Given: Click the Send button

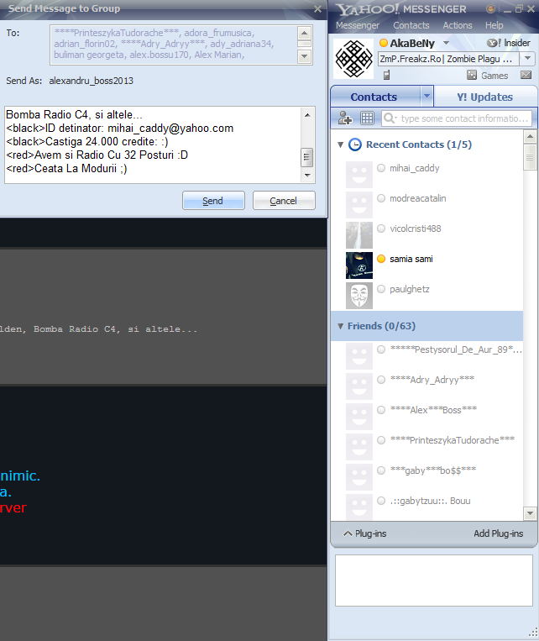Looking at the screenshot, I should coord(213,200).
